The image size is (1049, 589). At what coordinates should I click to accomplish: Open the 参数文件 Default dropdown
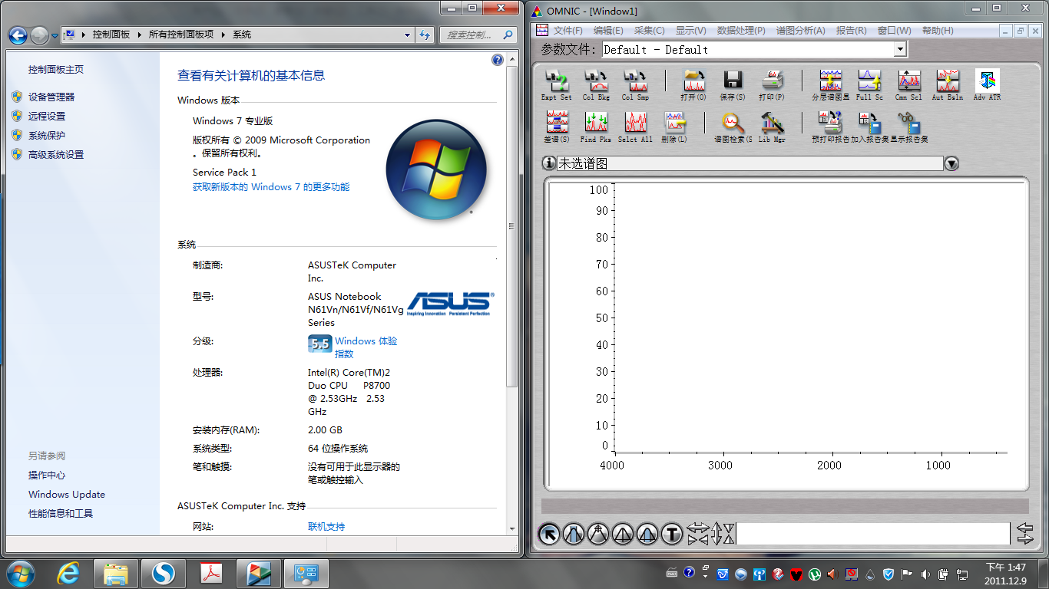click(x=901, y=49)
